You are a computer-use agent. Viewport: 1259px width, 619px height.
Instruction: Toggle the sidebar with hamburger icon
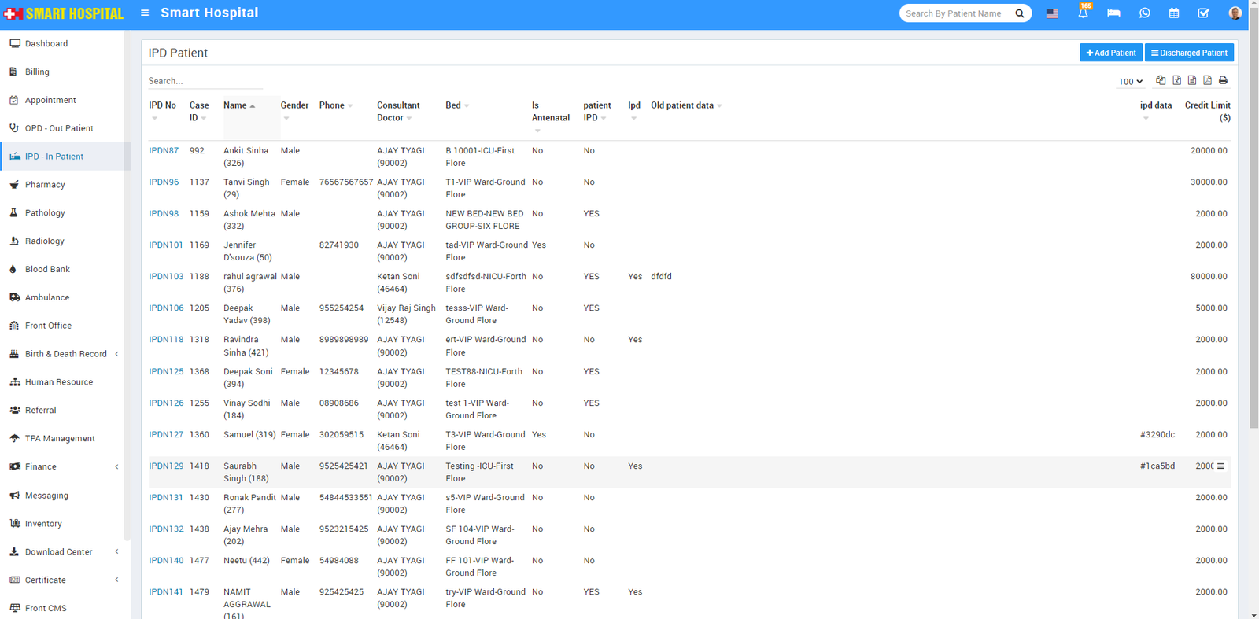145,13
